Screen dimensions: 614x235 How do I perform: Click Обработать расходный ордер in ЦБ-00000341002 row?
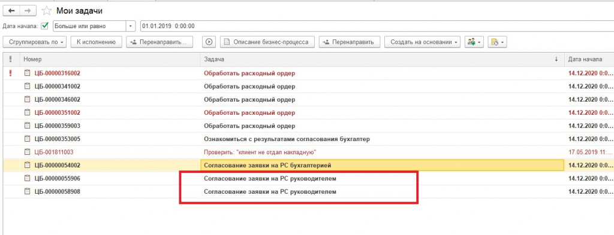click(x=249, y=86)
